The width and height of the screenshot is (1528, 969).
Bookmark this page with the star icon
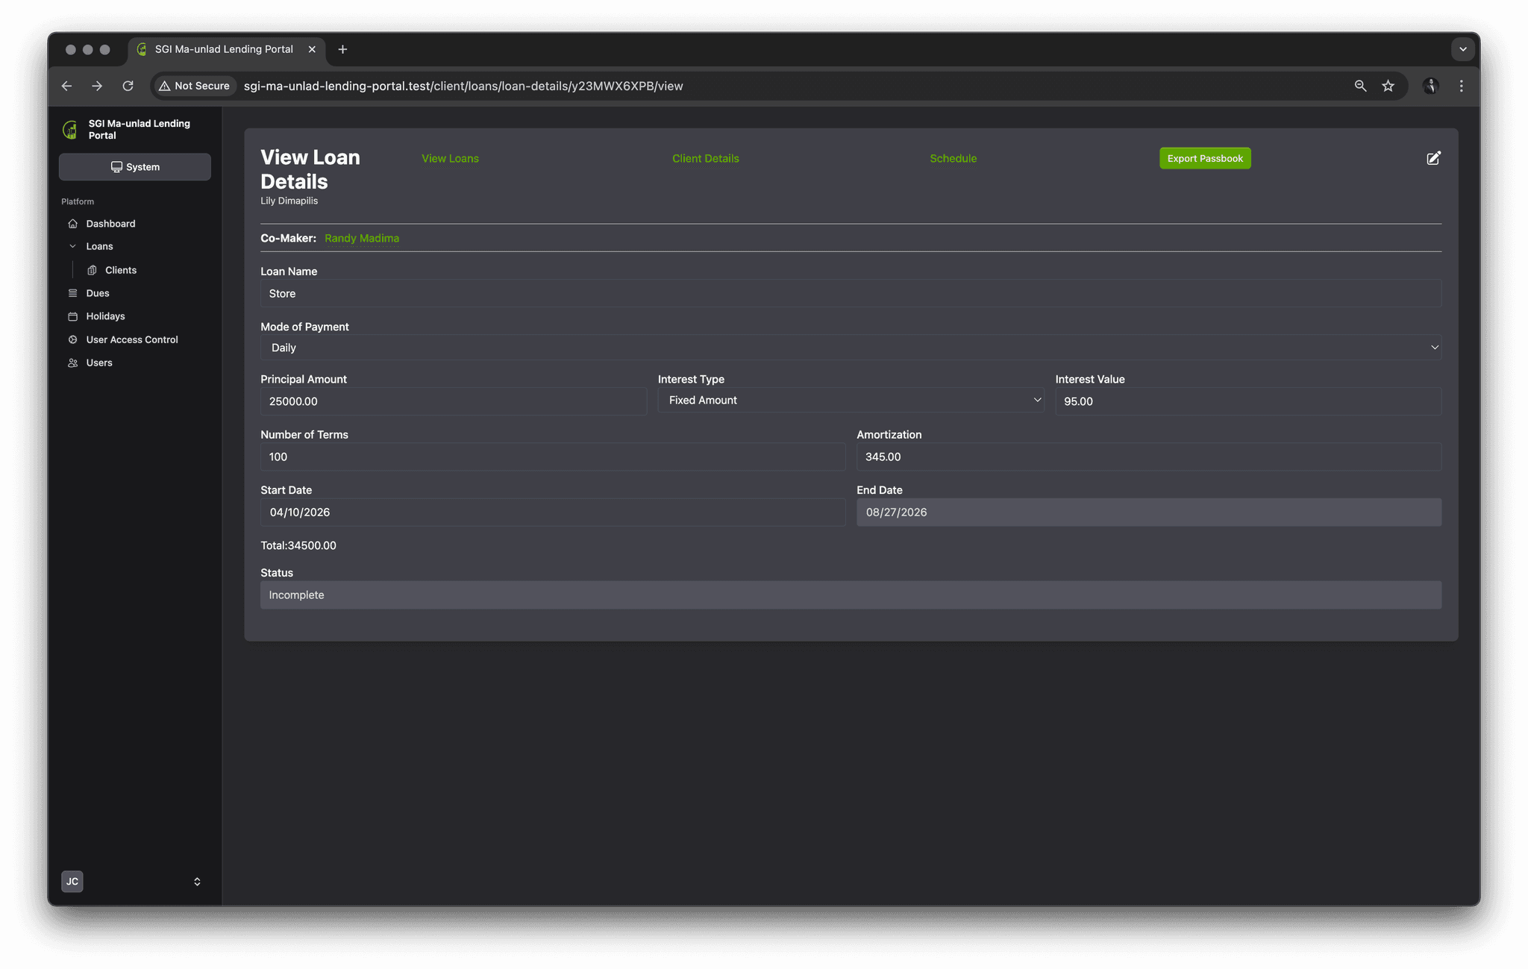pyautogui.click(x=1388, y=86)
